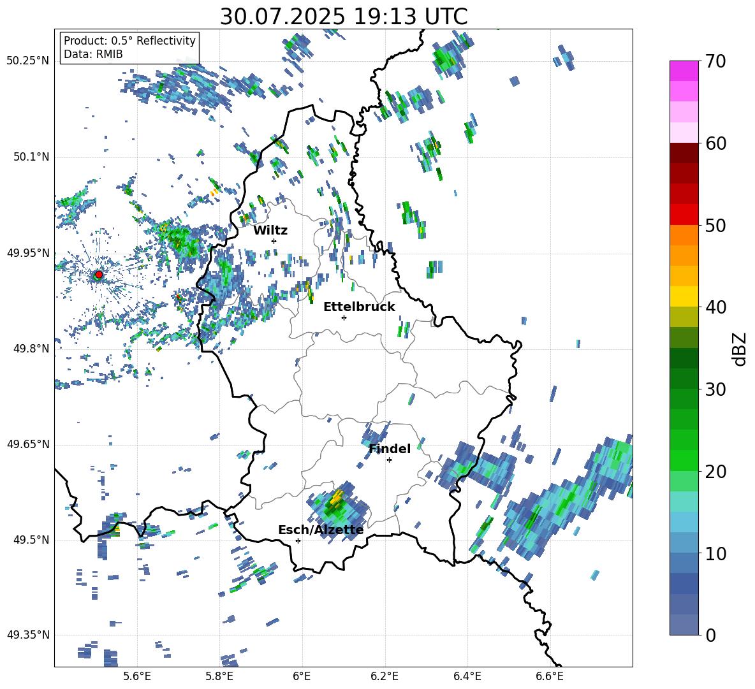
Task: Click the Esch/Alzette station cross marker
Action: pyautogui.click(x=298, y=540)
